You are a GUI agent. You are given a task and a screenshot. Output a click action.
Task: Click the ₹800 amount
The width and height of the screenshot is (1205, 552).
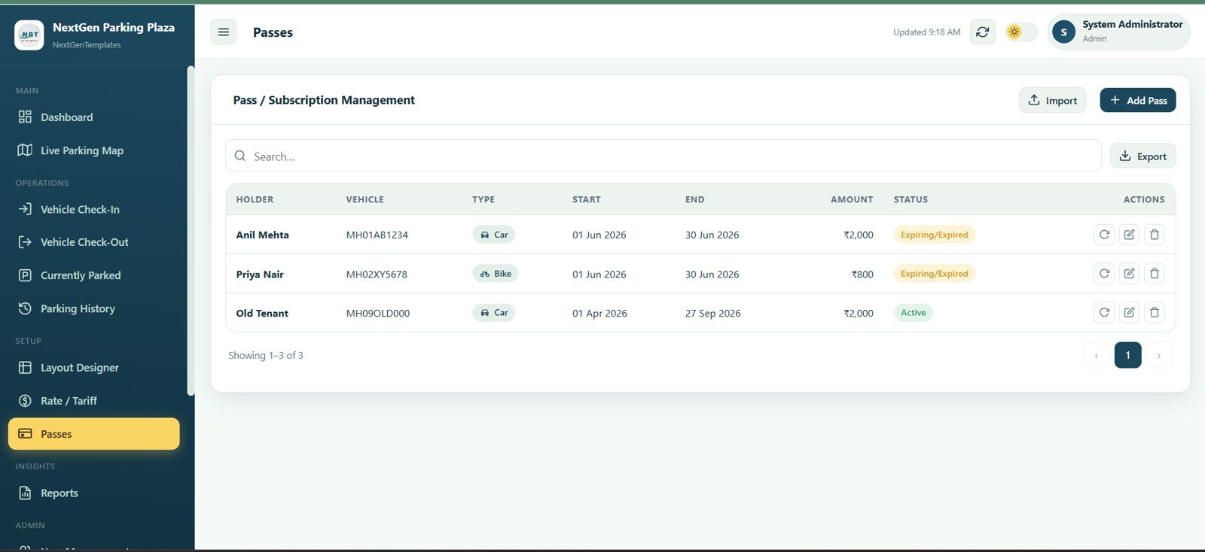862,274
